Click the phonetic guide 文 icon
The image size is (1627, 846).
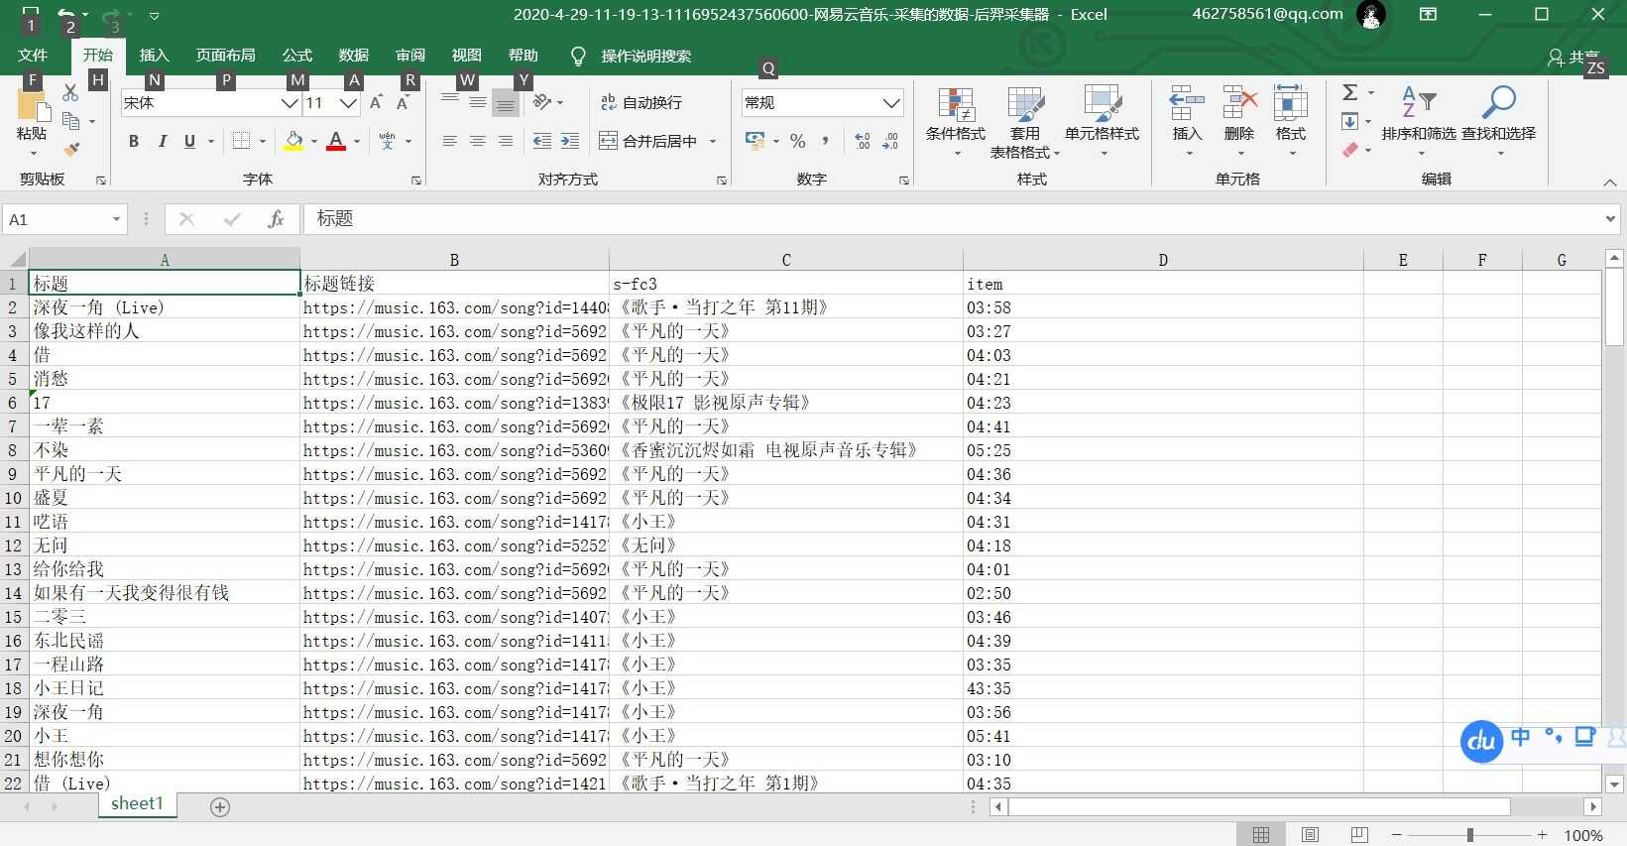387,142
